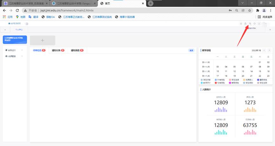Viewport: 275px width, 146px height.
Task: Go to next month in 教学进程 calendar
Action: (269, 50)
